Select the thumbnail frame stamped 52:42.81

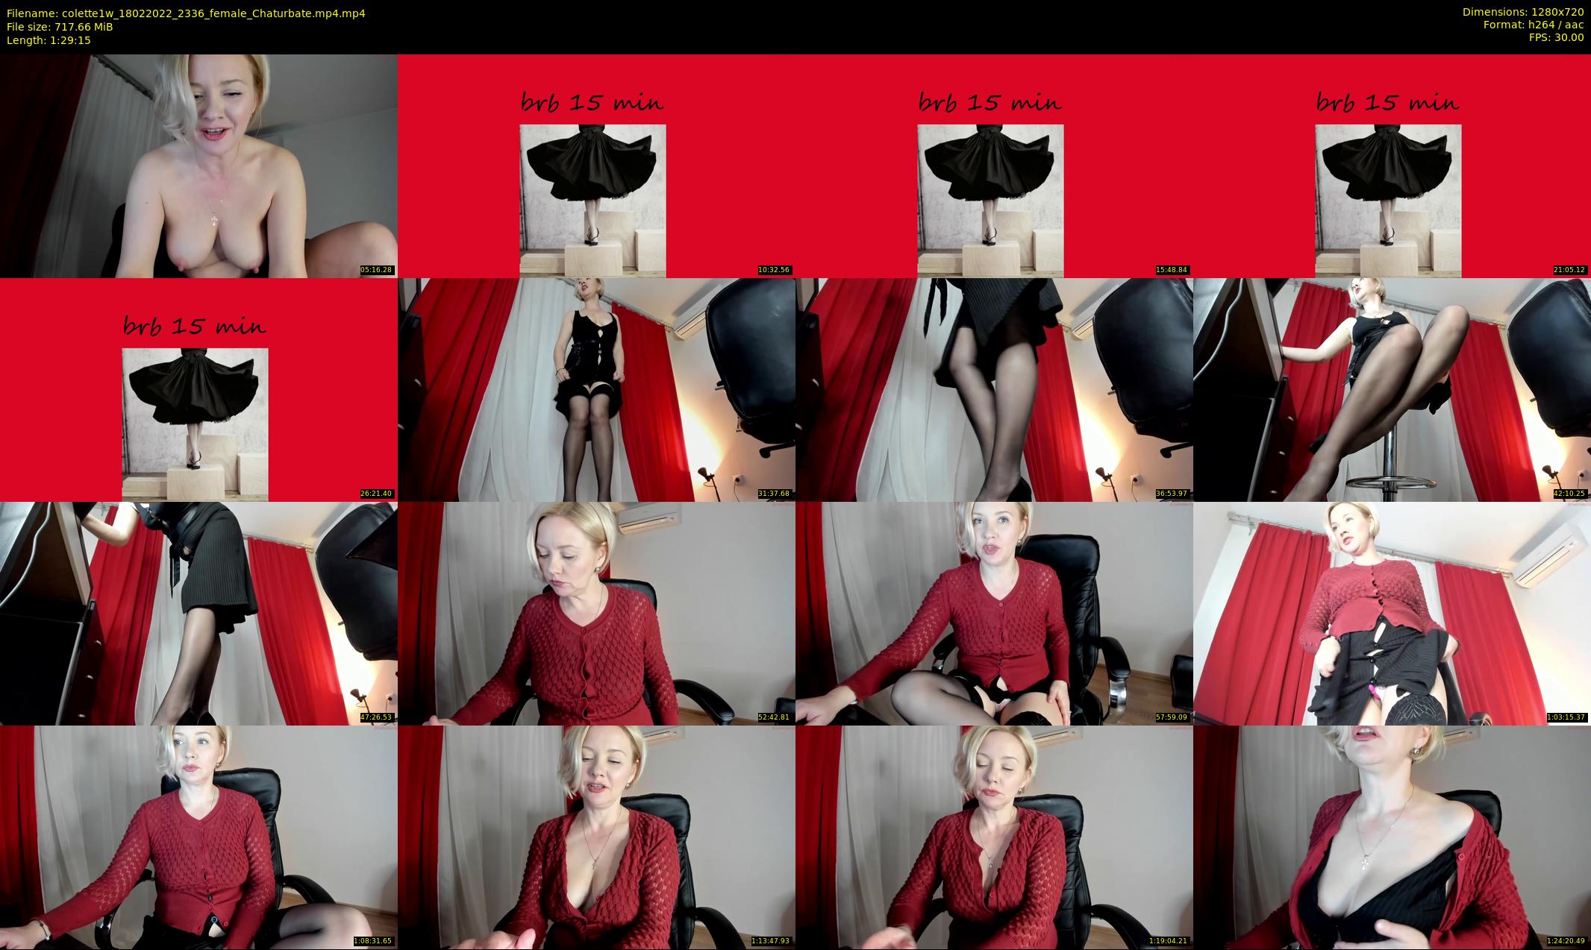click(596, 614)
